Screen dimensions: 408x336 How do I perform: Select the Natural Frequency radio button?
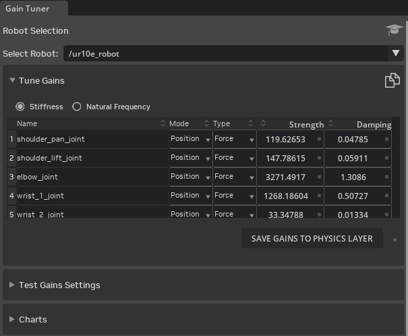77,107
